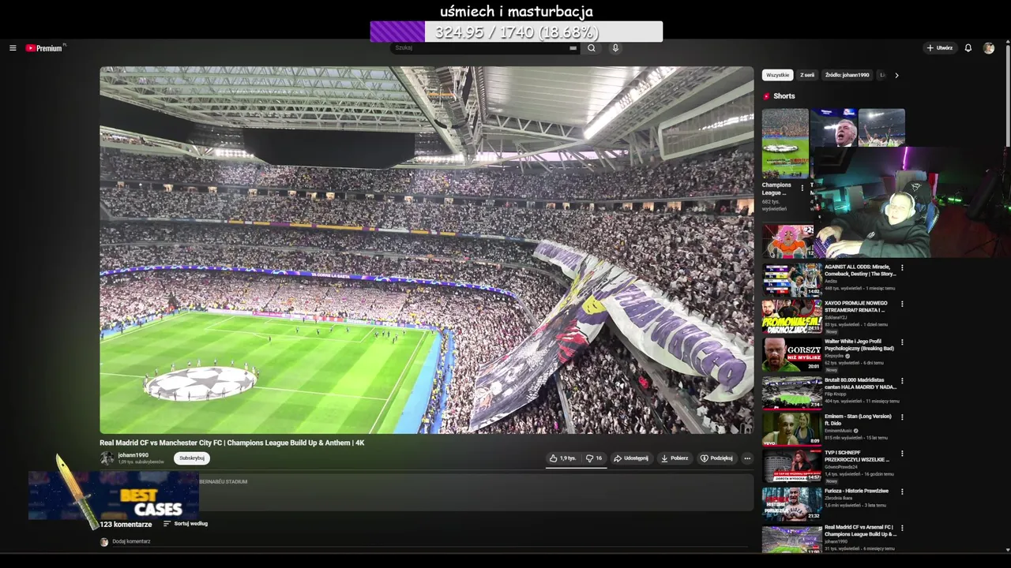
Task: Open Eminem - Stan video thumbnail
Action: coord(791,429)
